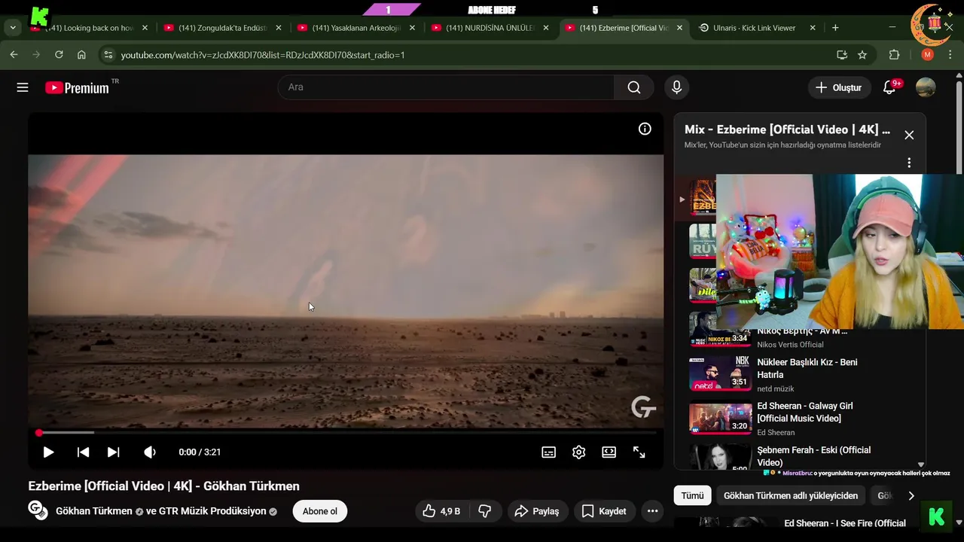
Task: Bookmark this page with star
Action: 862,55
